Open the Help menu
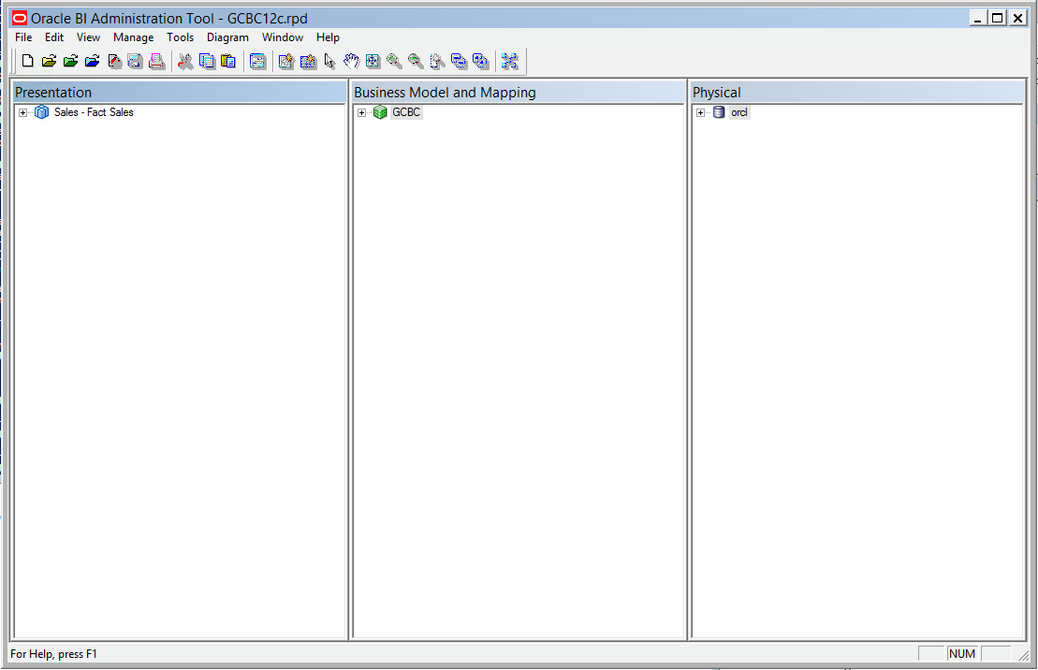This screenshot has width=1038, height=670. point(328,37)
